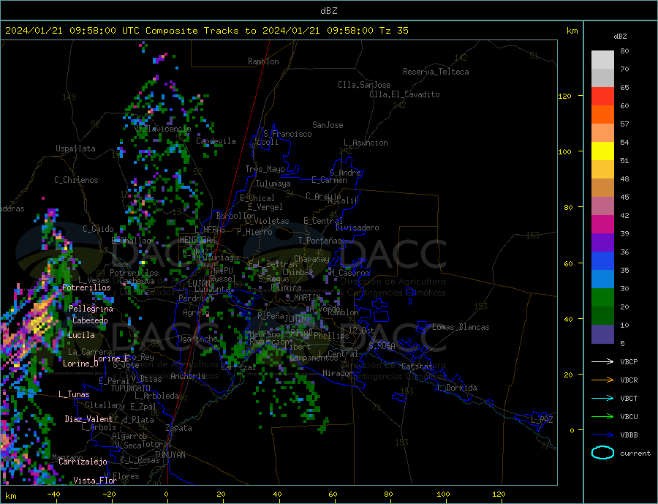The height and width of the screenshot is (504, 658).
Task: Choose the light gray swatch below 80 dBZ
Action: [602, 60]
